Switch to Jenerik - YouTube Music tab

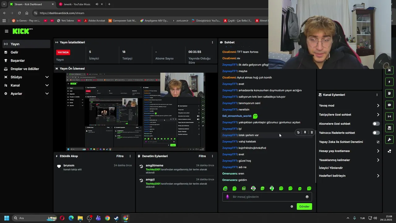point(80,4)
